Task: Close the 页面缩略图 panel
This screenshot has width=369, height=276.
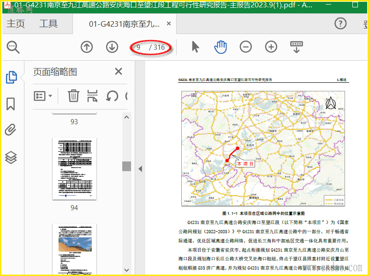Action: click(119, 71)
